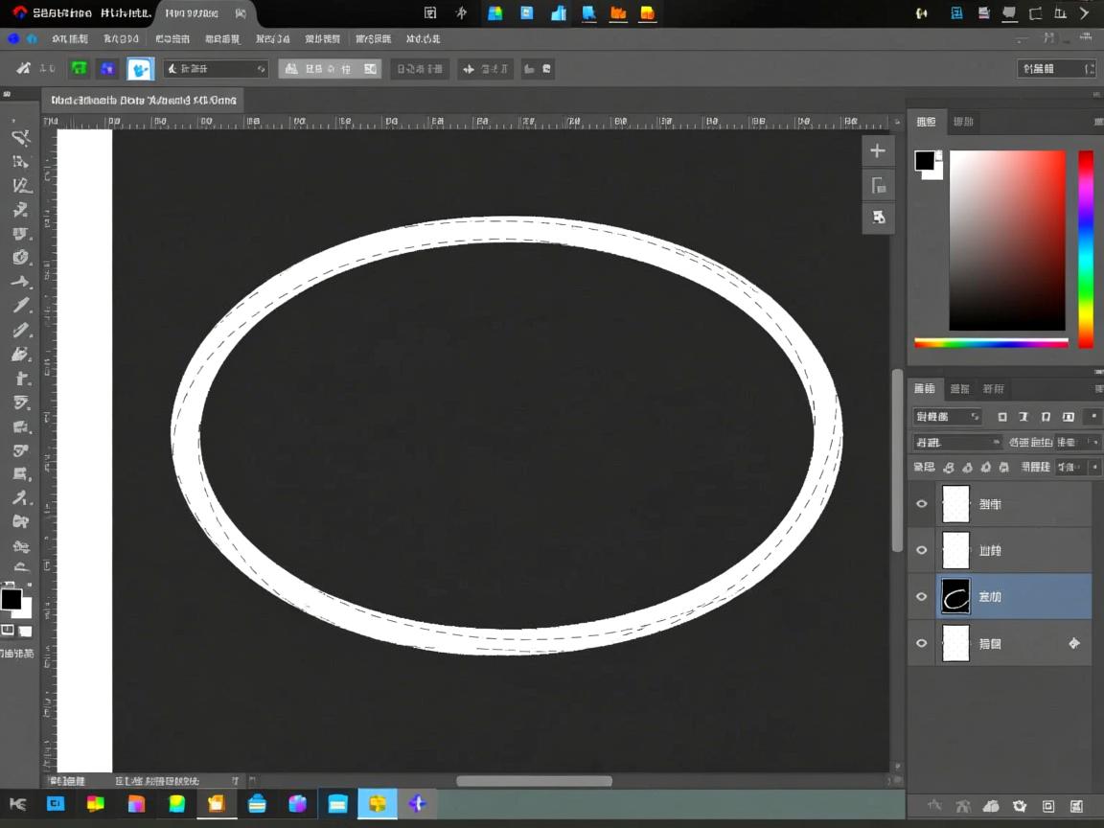Click the options bar button with arrow icon

click(485, 69)
